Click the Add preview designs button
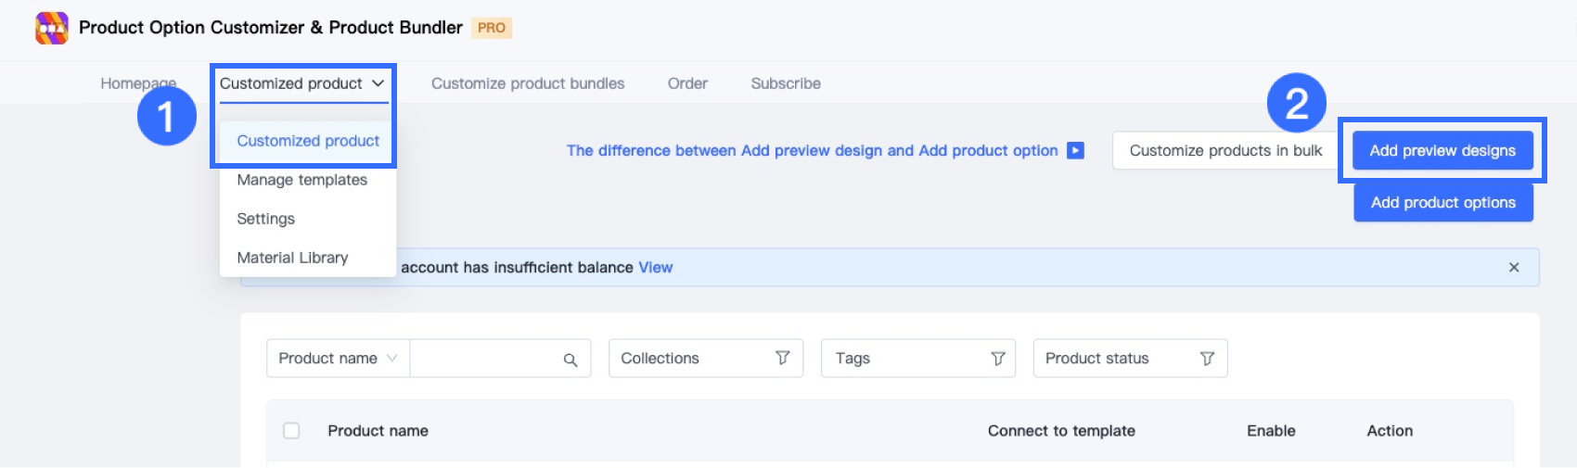1577x468 pixels. [x=1442, y=150]
